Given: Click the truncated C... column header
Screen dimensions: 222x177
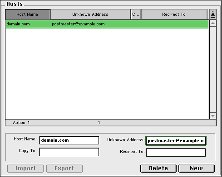Looking at the screenshot, I should point(136,14).
